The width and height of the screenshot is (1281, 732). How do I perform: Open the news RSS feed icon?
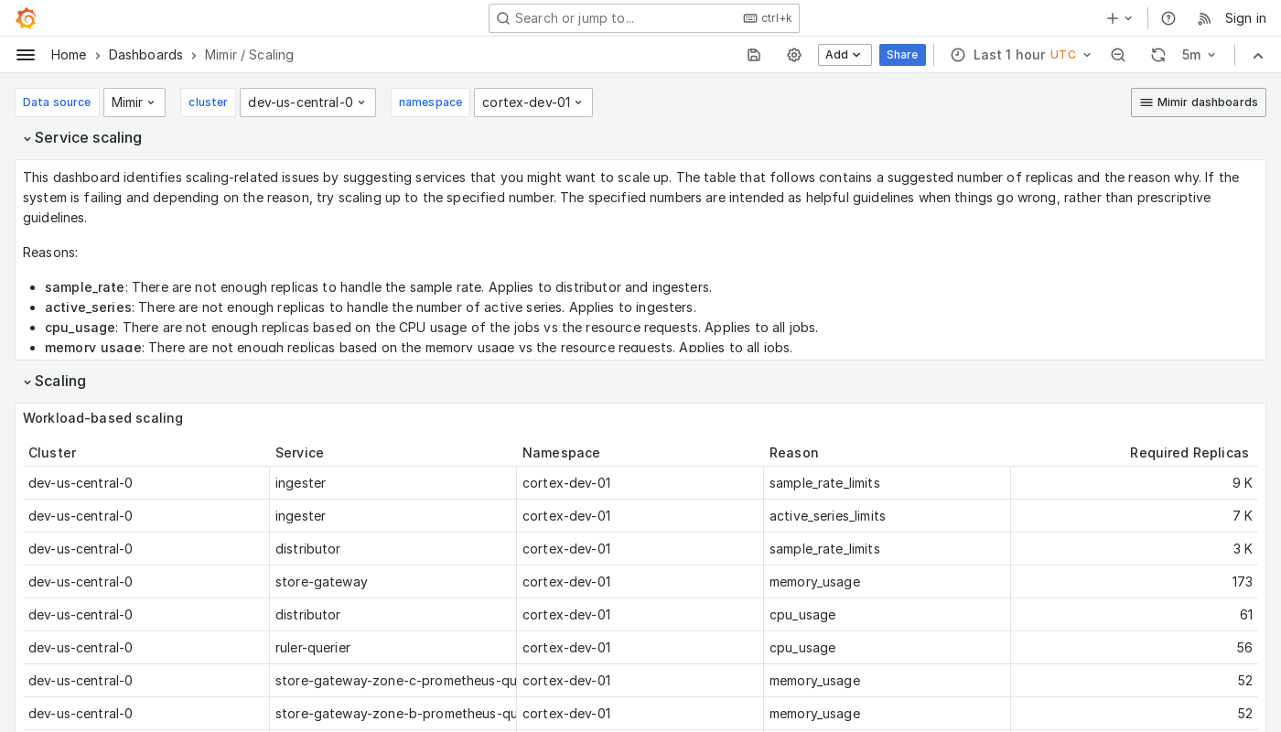coord(1204,18)
